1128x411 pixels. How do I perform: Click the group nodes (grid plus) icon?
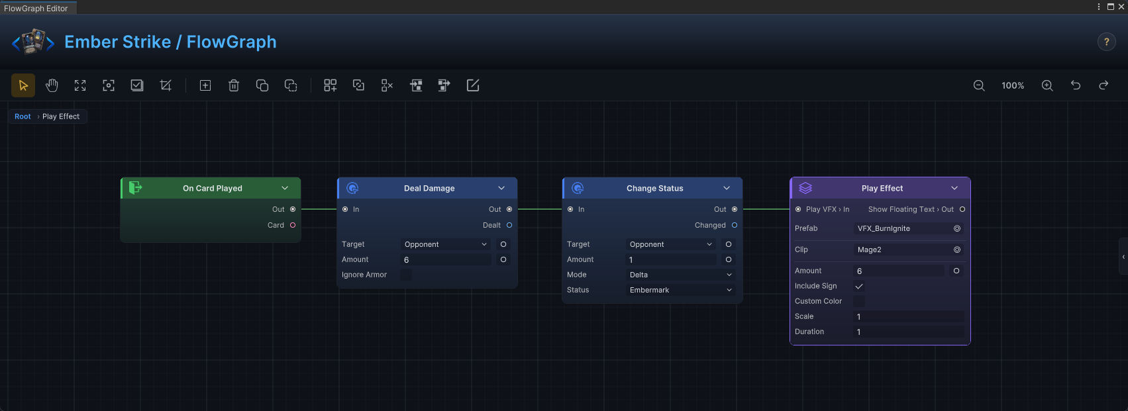(330, 85)
